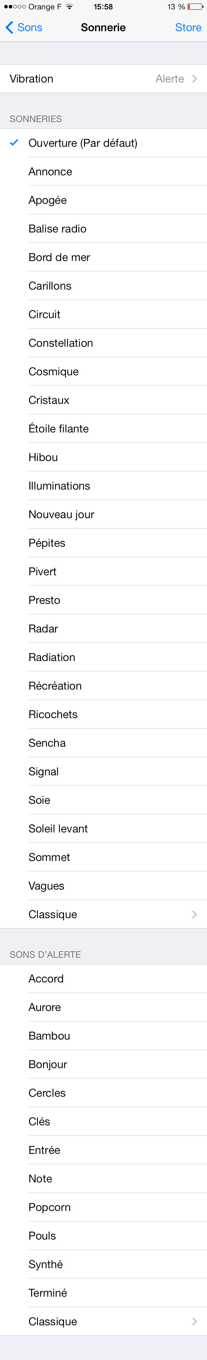The width and height of the screenshot is (207, 1360).
Task: Pick the Soleil levant ringtone
Action: tap(103, 829)
